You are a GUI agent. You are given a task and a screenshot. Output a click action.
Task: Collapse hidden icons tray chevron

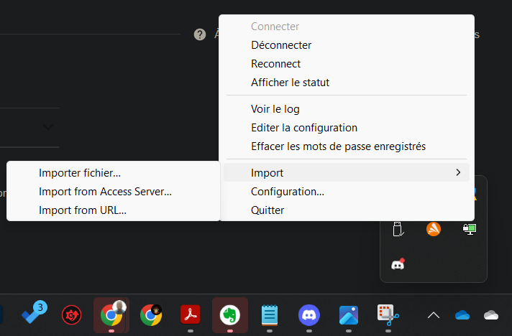click(x=434, y=315)
